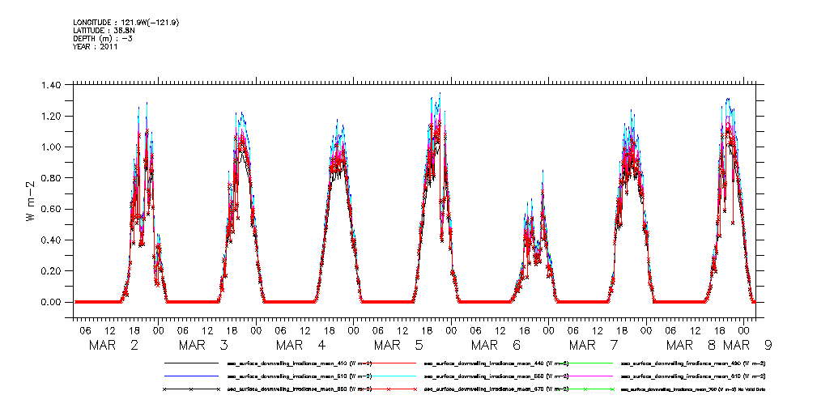Viewport: 817px width, 408px height.
Task: Click the legend label irradiance_mean_440
Action: 496,363
